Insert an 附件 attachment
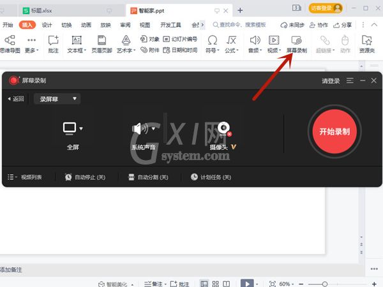 pos(150,50)
